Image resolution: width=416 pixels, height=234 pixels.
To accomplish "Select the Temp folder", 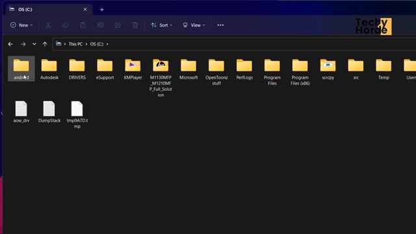I will [x=383, y=69].
